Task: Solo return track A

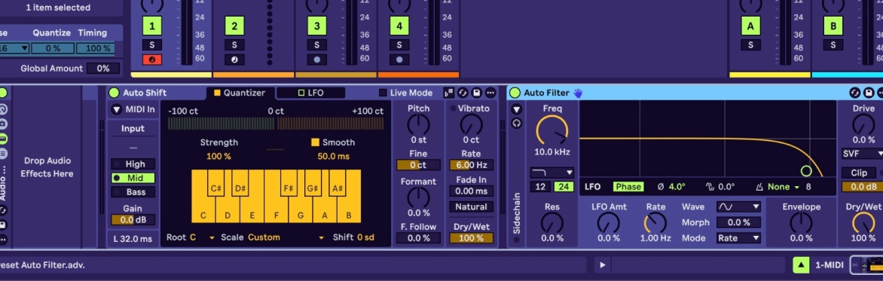Action: [x=750, y=45]
